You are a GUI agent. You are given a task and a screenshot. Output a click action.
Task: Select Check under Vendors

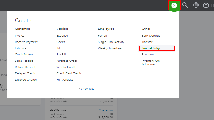pyautogui.click(x=61, y=42)
